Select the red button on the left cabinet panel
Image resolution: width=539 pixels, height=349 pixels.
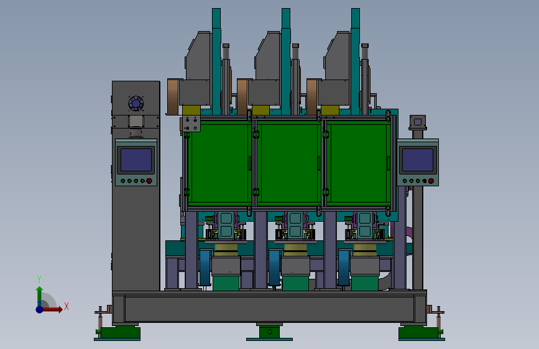pyautogui.click(x=149, y=181)
